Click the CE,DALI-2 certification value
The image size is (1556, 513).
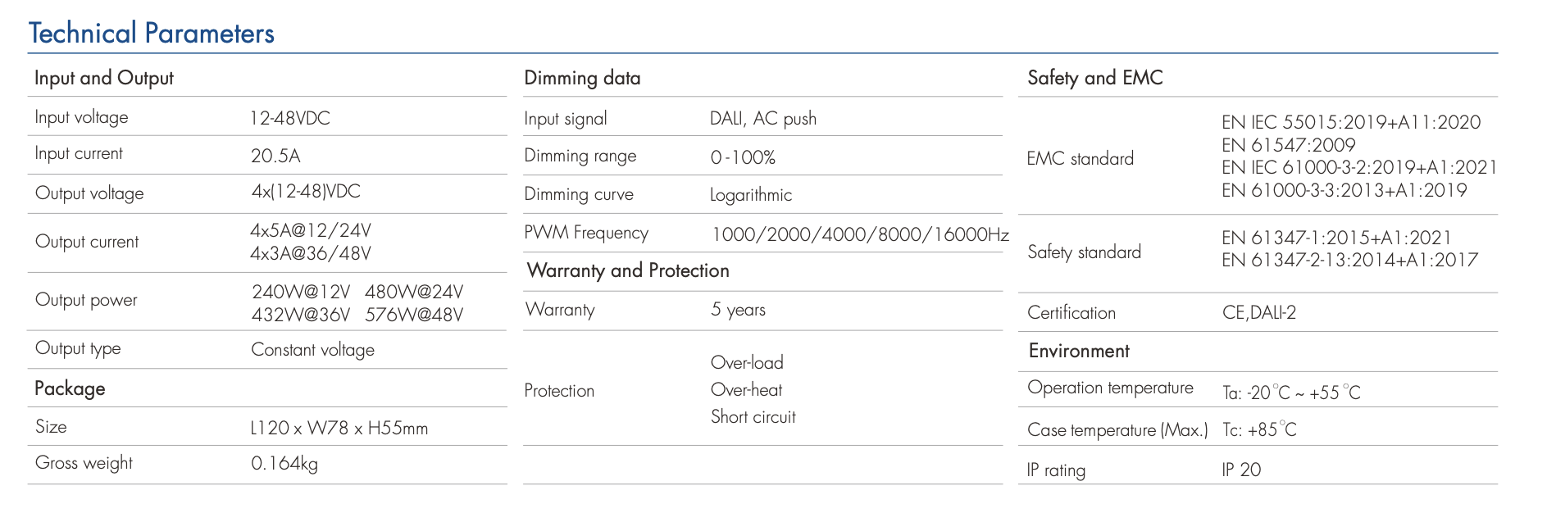coord(1259,312)
